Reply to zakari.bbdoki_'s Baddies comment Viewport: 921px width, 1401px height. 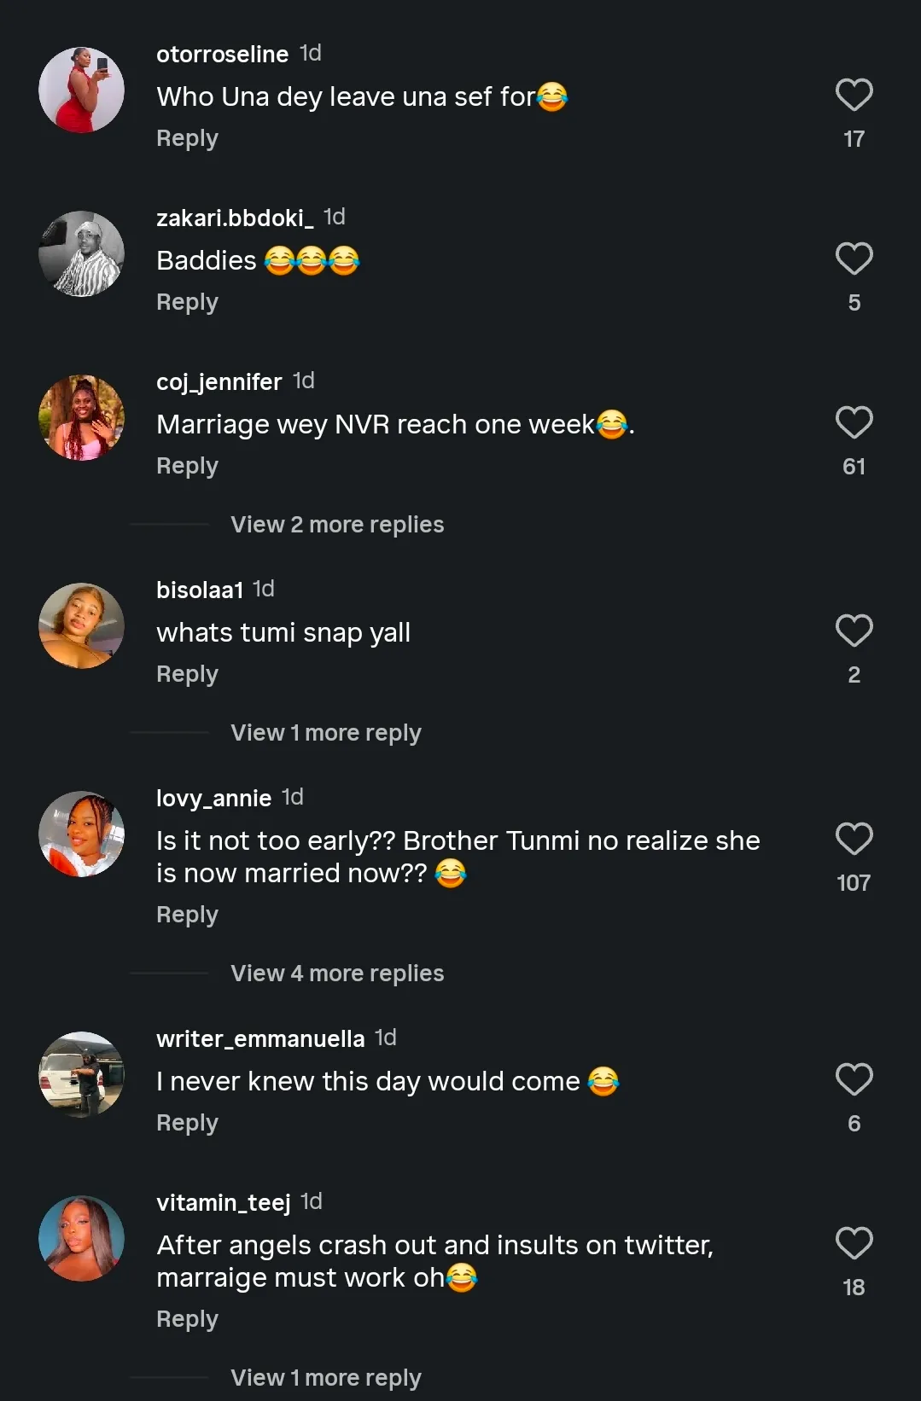[x=187, y=302]
